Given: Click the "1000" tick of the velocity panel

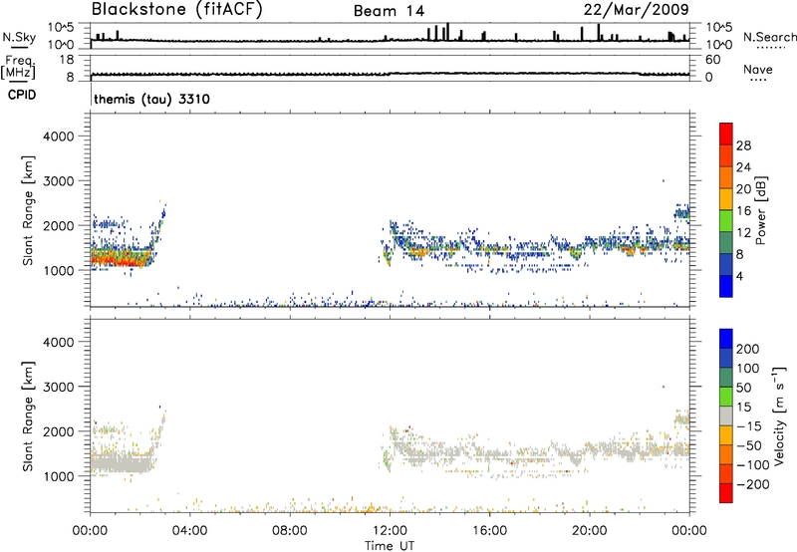Looking at the screenshot, I should (x=59, y=476).
